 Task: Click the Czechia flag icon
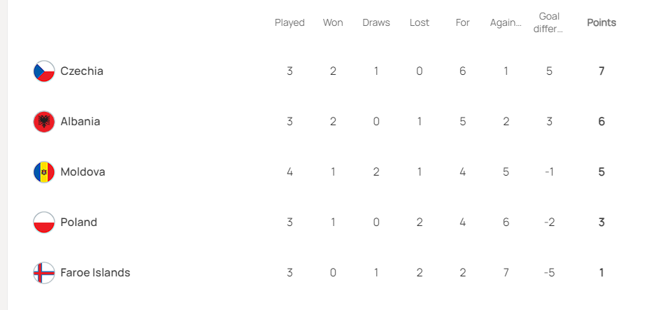(44, 71)
